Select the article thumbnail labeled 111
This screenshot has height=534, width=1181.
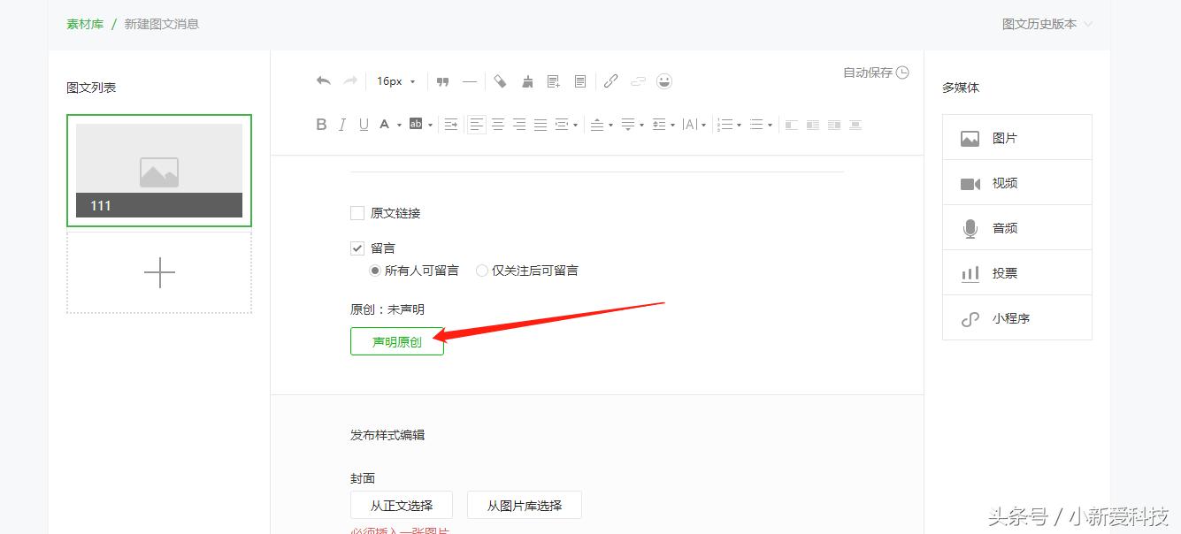coord(159,169)
